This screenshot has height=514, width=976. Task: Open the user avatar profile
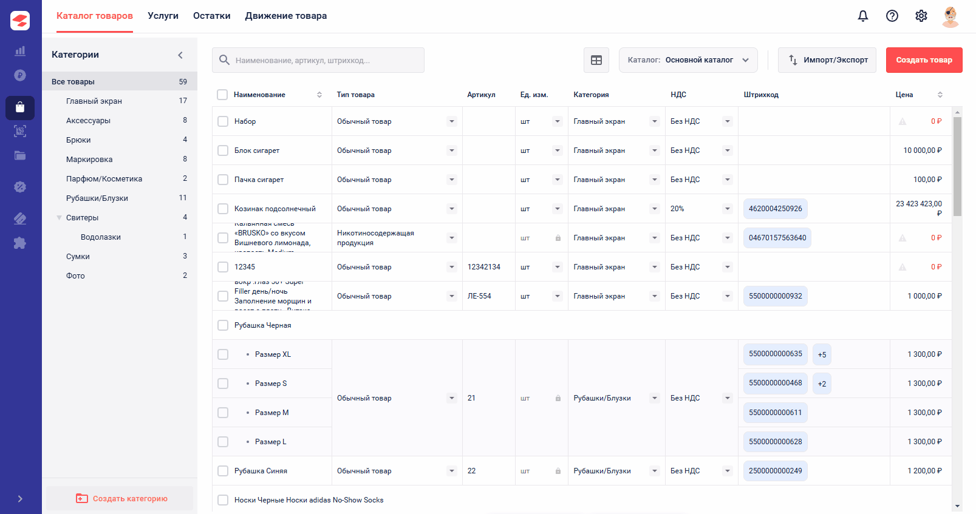click(x=950, y=16)
